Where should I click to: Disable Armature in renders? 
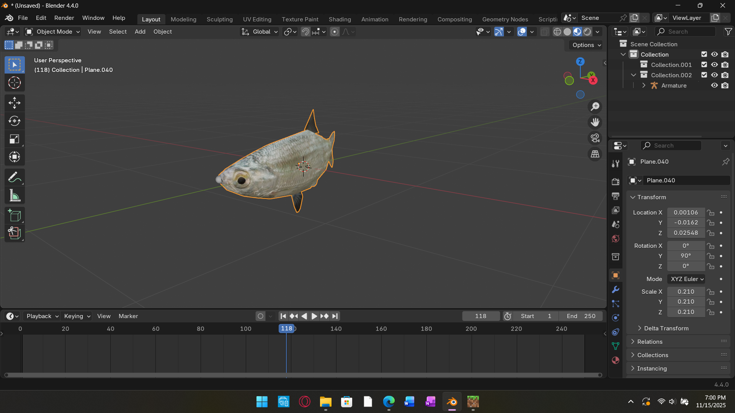[x=725, y=85]
